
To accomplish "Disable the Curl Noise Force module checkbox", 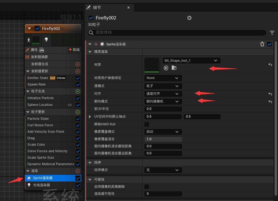I will pyautogui.click(x=78, y=125).
